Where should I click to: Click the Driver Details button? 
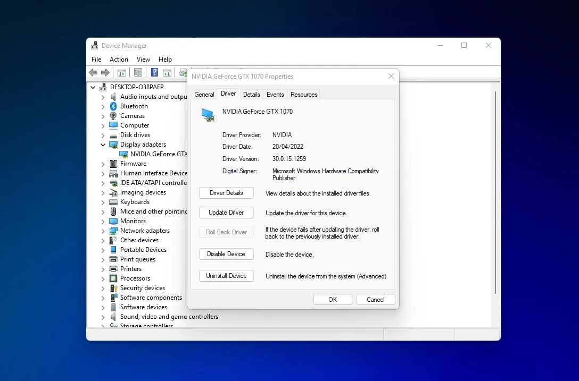pyautogui.click(x=226, y=193)
